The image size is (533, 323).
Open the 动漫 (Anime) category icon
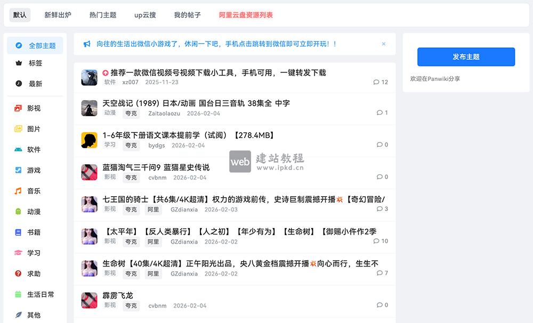[18, 212]
